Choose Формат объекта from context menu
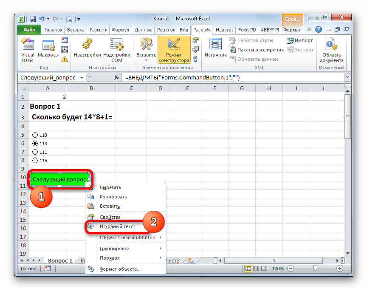This screenshot has height=291, width=367. coord(126,269)
